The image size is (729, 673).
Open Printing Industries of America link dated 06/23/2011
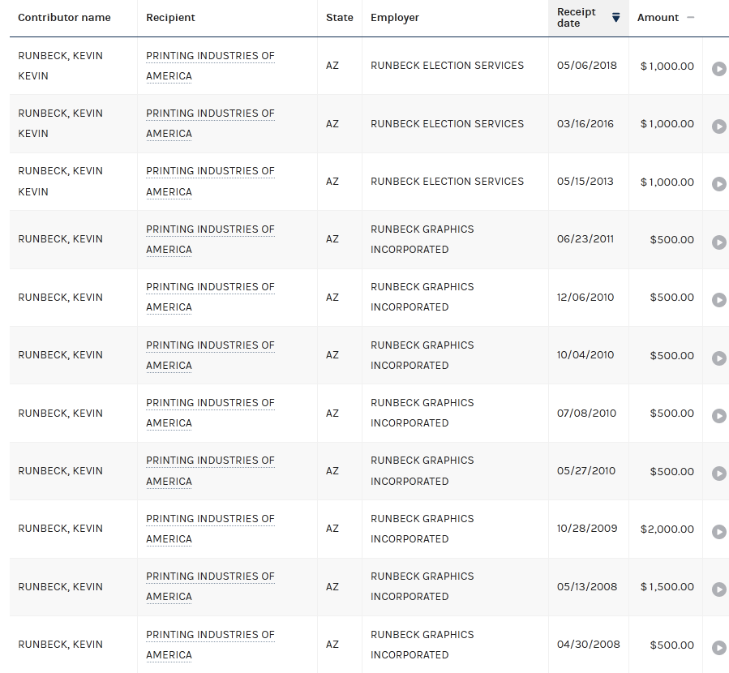tap(210, 239)
